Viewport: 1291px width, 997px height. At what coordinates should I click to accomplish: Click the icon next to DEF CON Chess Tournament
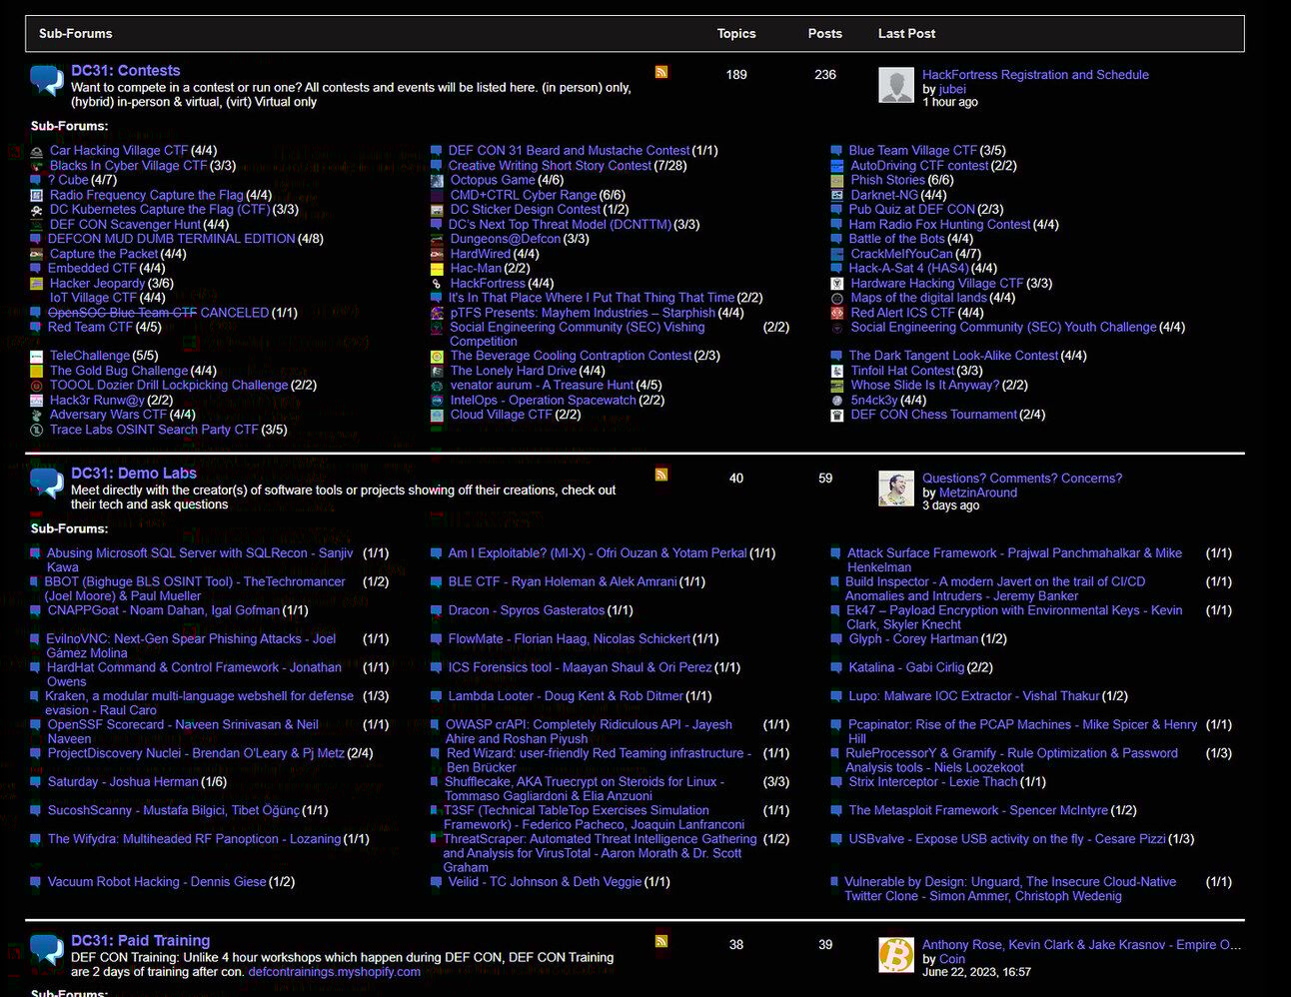(837, 416)
